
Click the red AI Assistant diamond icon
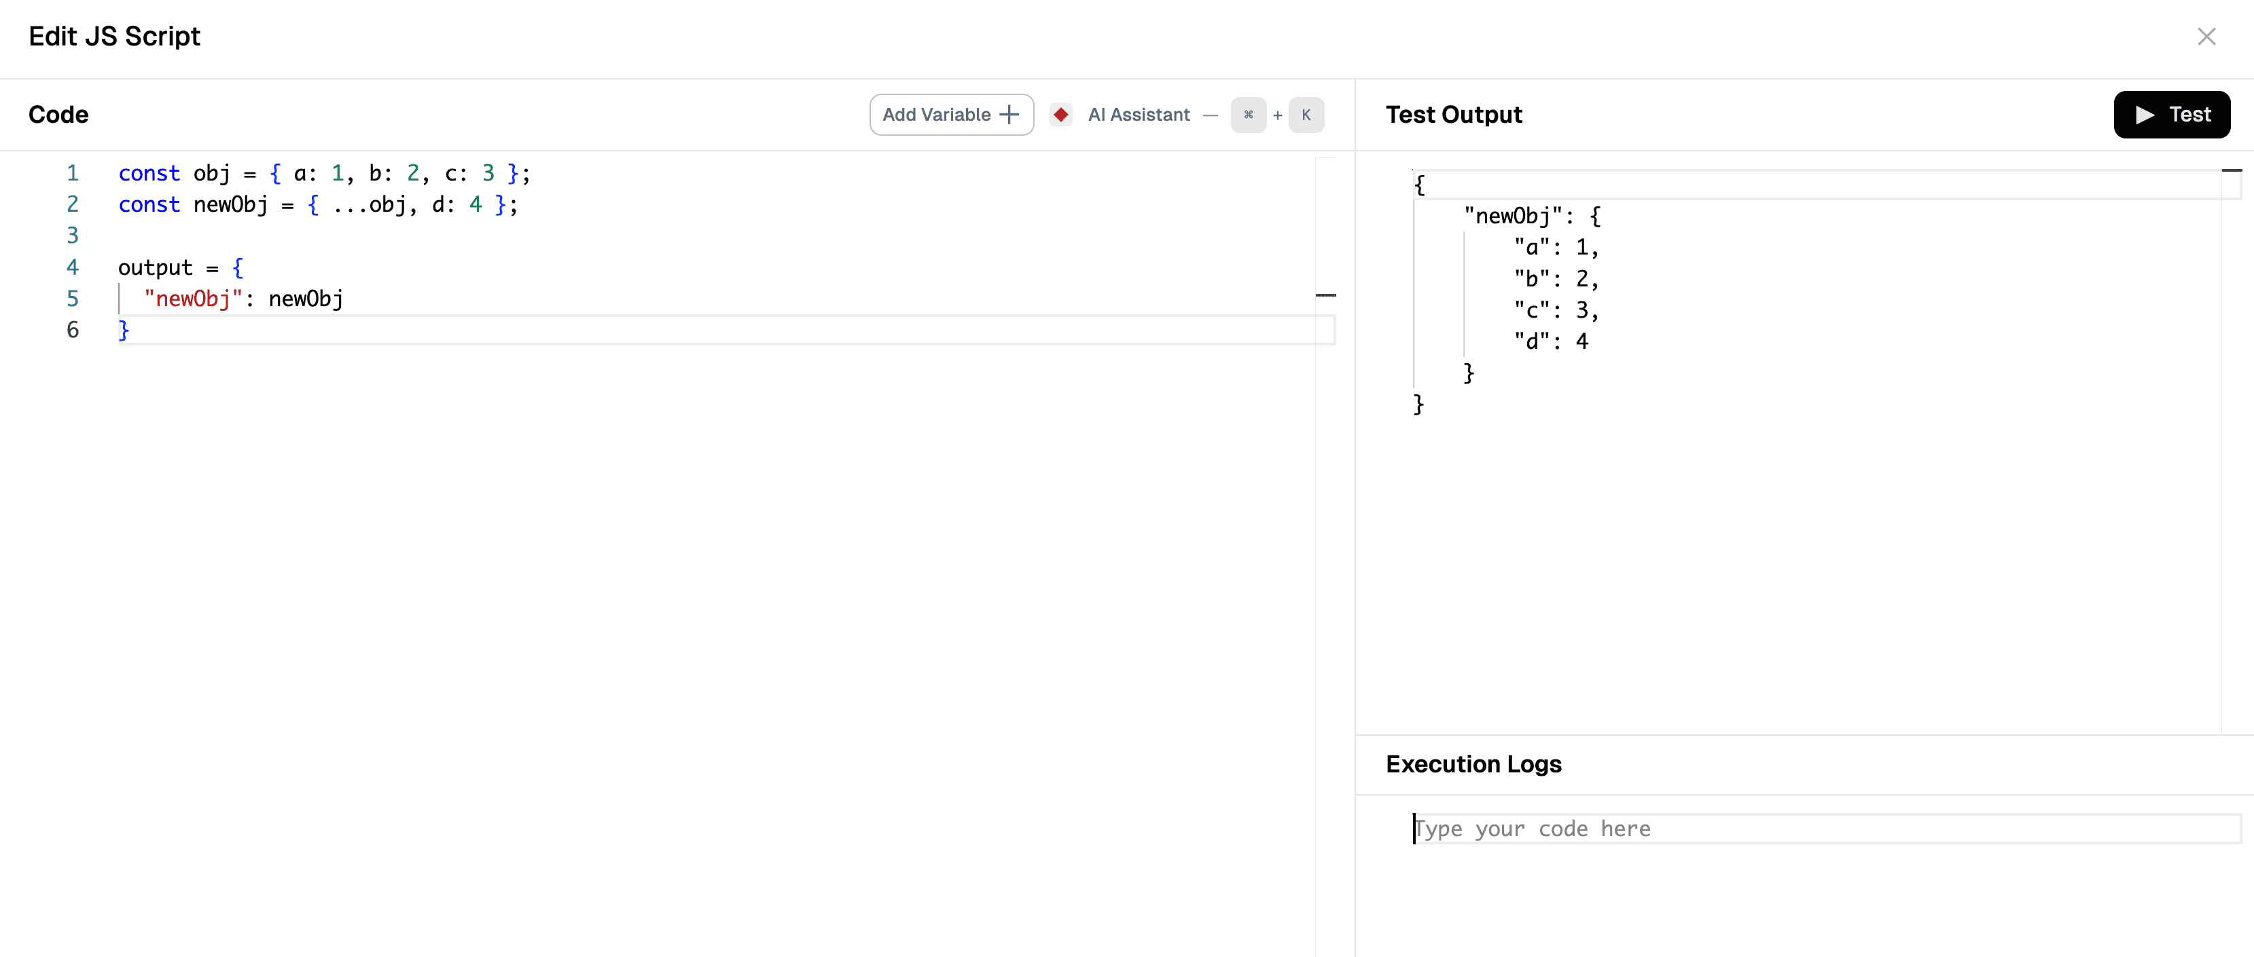coord(1061,115)
